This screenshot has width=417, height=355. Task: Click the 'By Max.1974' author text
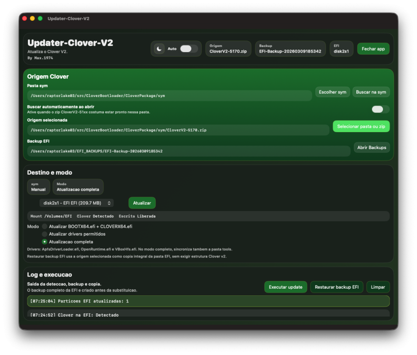pyautogui.click(x=40, y=58)
